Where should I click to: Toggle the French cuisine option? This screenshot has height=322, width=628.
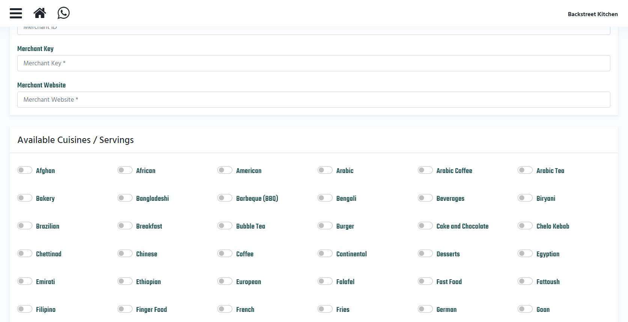(225, 309)
